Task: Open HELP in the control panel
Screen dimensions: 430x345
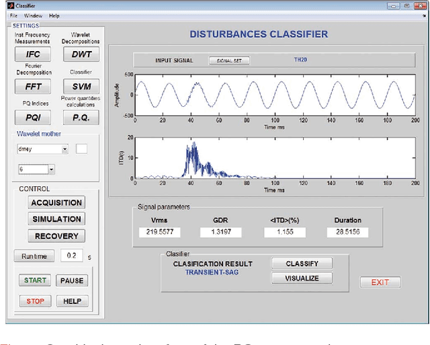Action: [x=73, y=301]
